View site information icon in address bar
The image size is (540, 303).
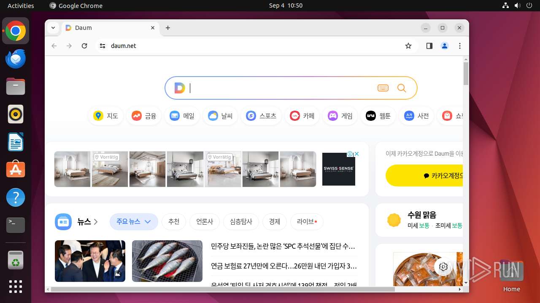click(102, 46)
